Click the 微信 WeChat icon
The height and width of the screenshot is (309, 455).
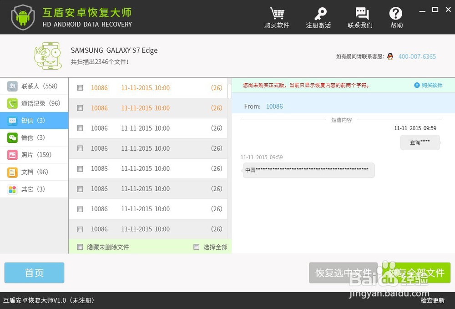(12, 137)
